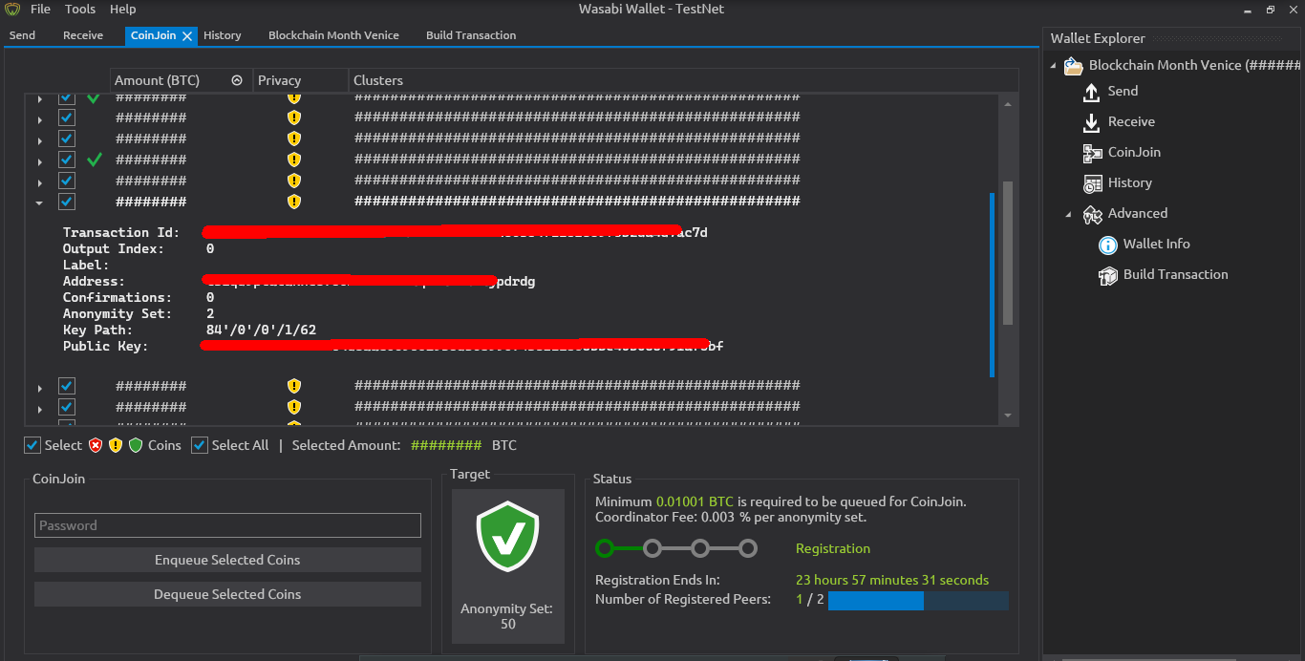Click the coin list scrollbar up arrow
Viewport: 1305px width, 661px height.
tap(1008, 103)
